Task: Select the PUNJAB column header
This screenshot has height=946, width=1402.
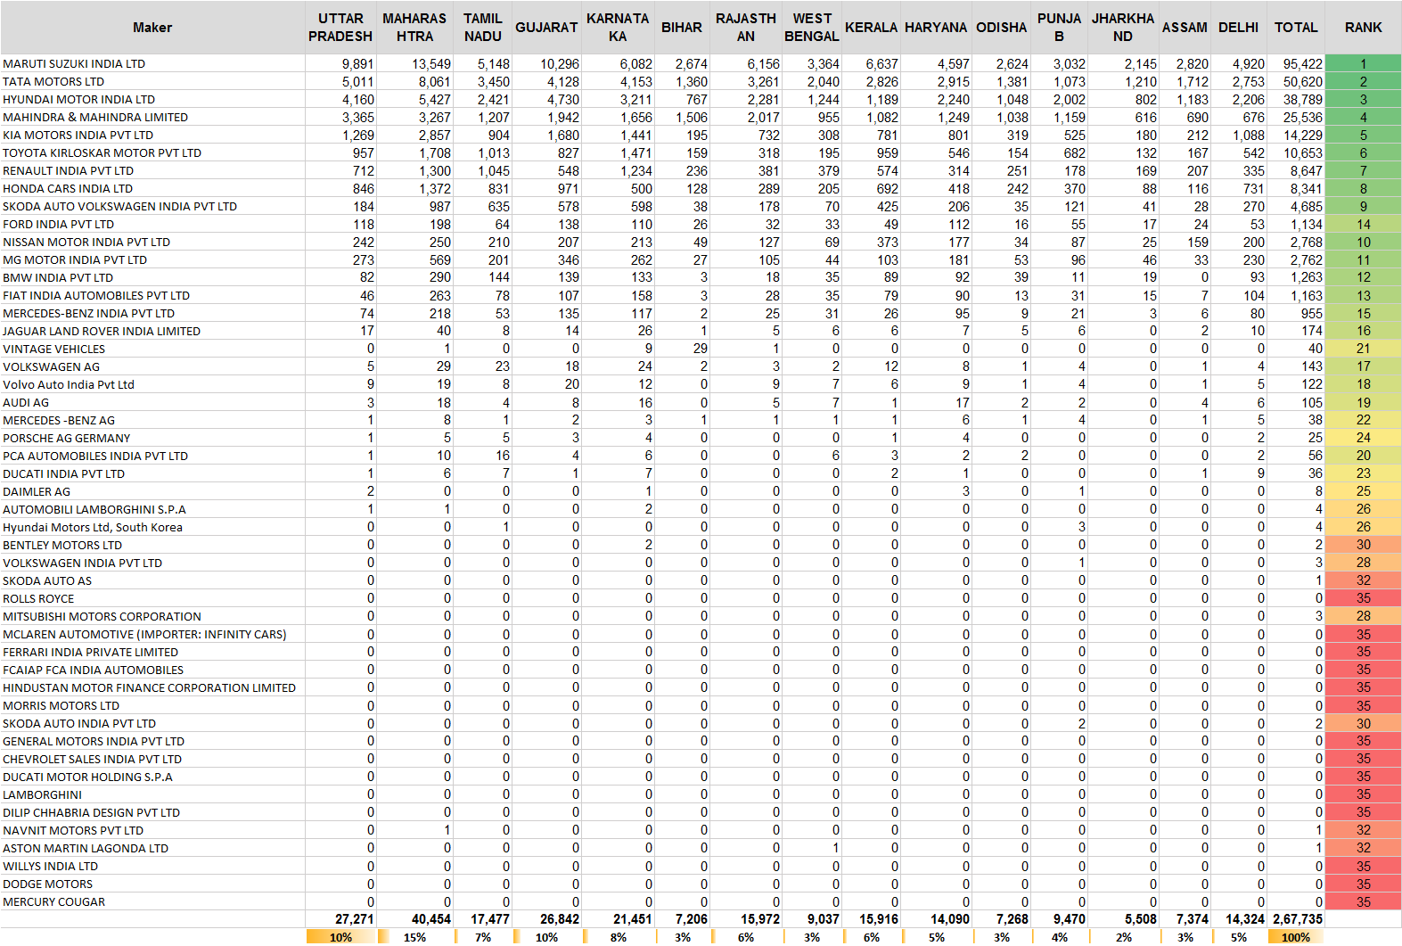Action: click(x=1059, y=28)
